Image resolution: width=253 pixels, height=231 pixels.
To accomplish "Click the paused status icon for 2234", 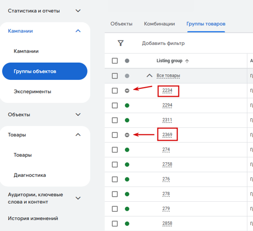I will point(127,90).
